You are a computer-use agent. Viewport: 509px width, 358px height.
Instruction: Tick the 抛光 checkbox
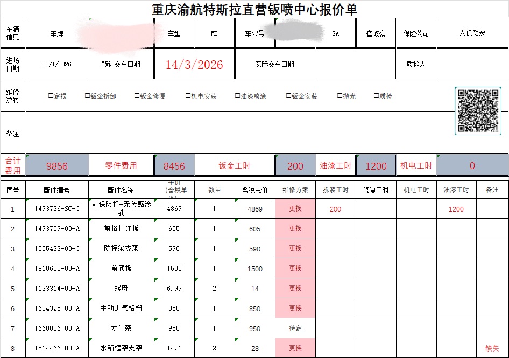click(340, 96)
